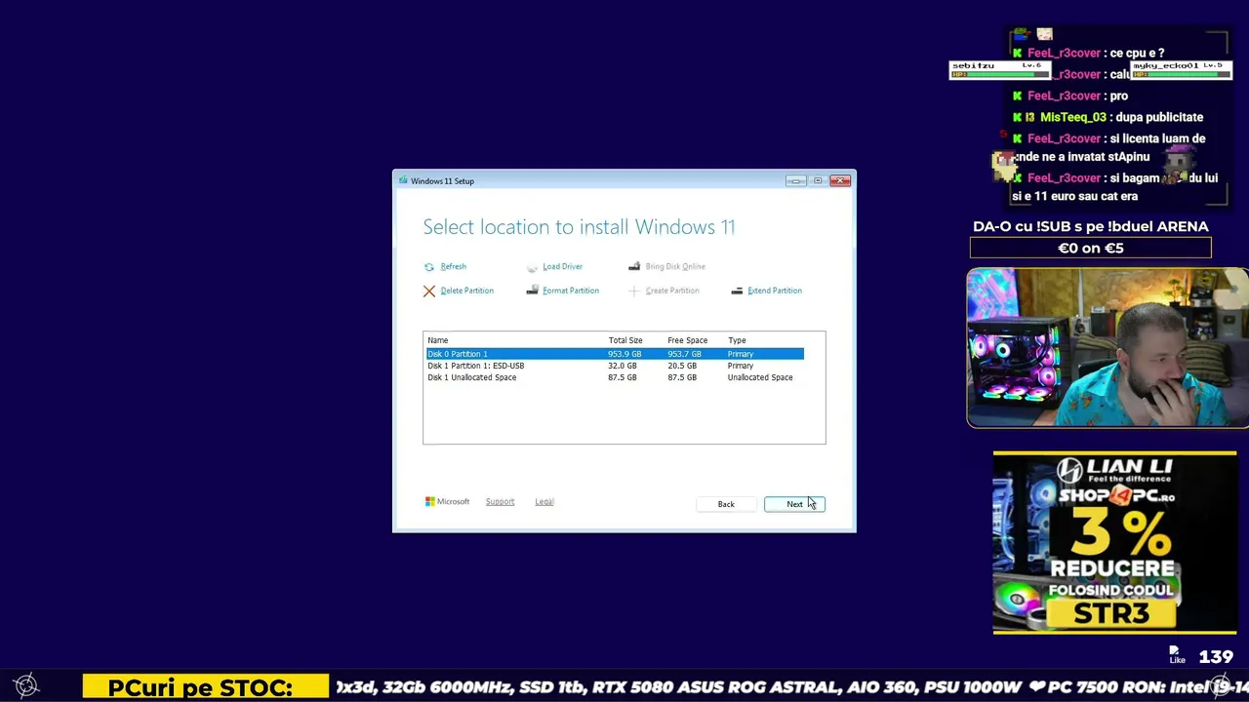This screenshot has width=1249, height=702.
Task: Click the streamer webcam feed
Action: 1108,348
